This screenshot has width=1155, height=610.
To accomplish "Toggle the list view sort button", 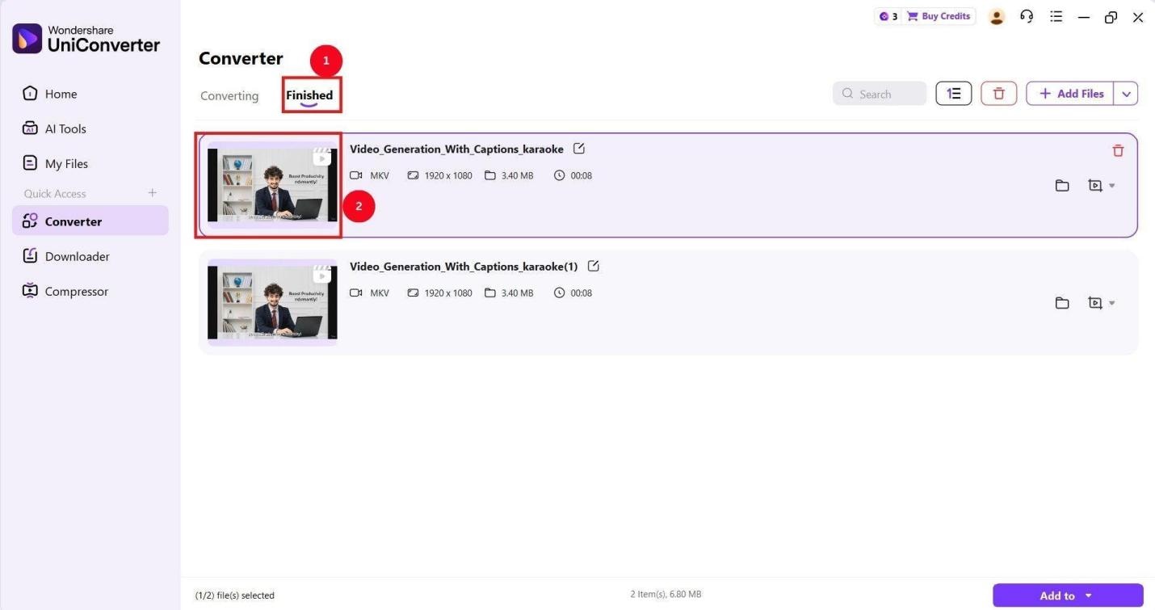I will click(954, 94).
